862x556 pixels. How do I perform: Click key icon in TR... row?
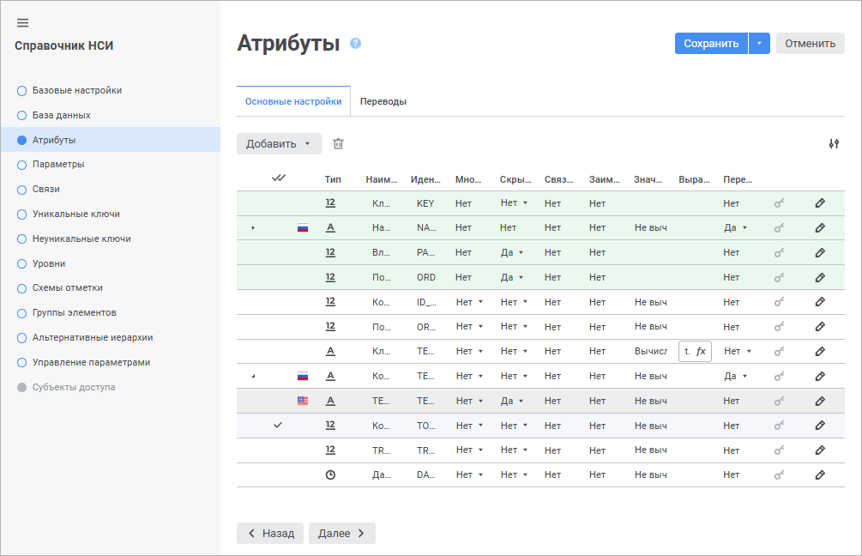click(779, 450)
